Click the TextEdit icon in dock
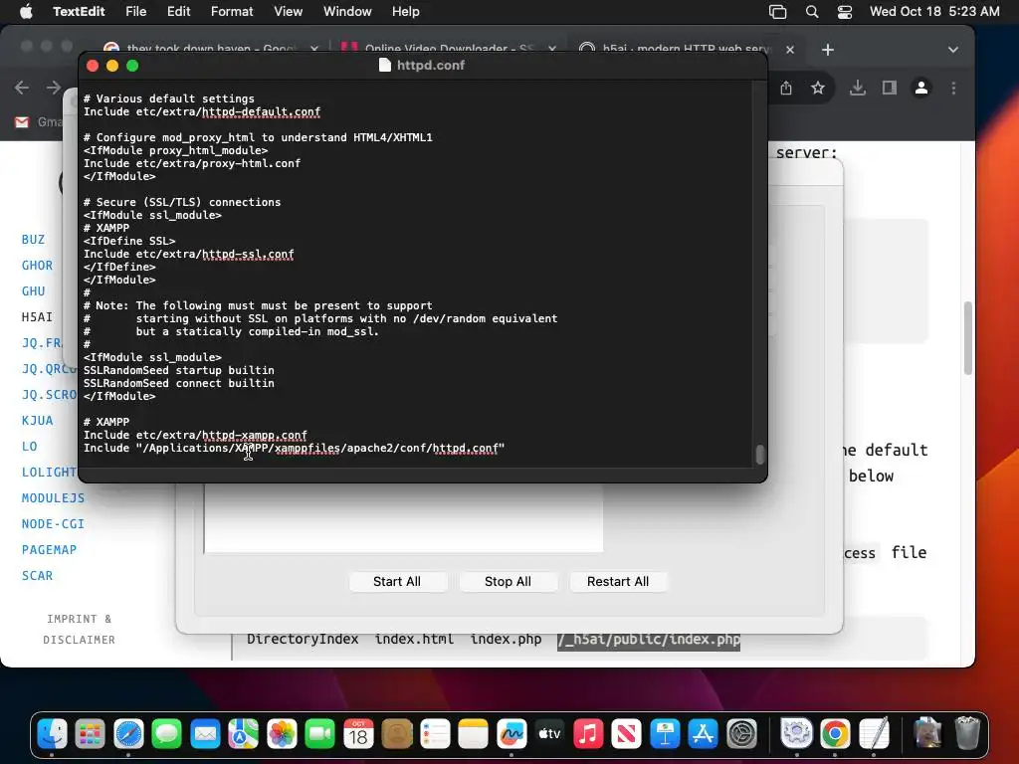This screenshot has width=1019, height=764. [874, 735]
